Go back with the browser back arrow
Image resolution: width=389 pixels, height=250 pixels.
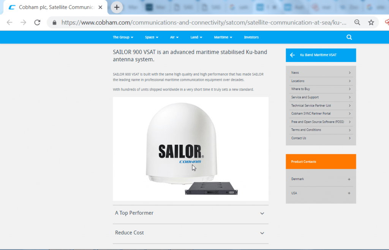[x=9, y=22]
